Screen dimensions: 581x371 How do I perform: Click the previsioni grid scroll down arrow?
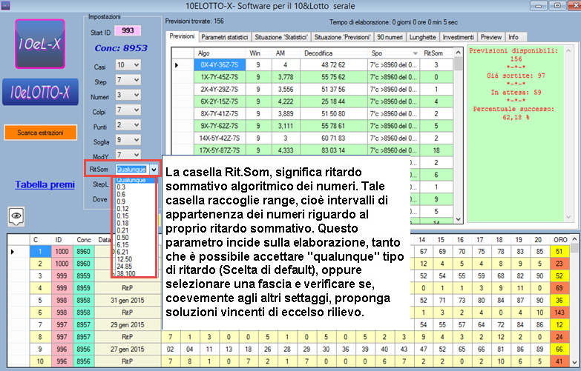459,219
